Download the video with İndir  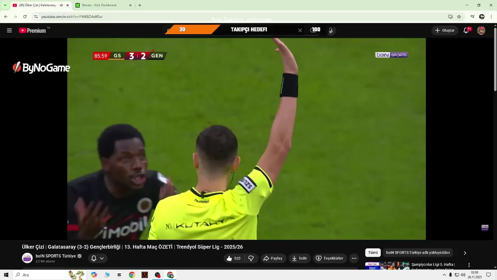point(300,258)
